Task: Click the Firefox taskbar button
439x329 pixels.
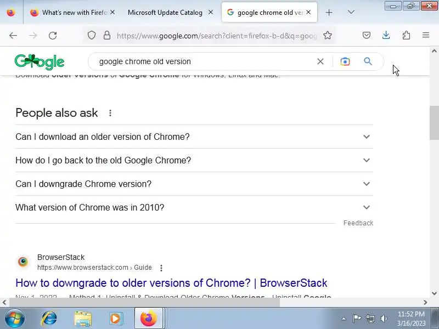Action: click(149, 319)
